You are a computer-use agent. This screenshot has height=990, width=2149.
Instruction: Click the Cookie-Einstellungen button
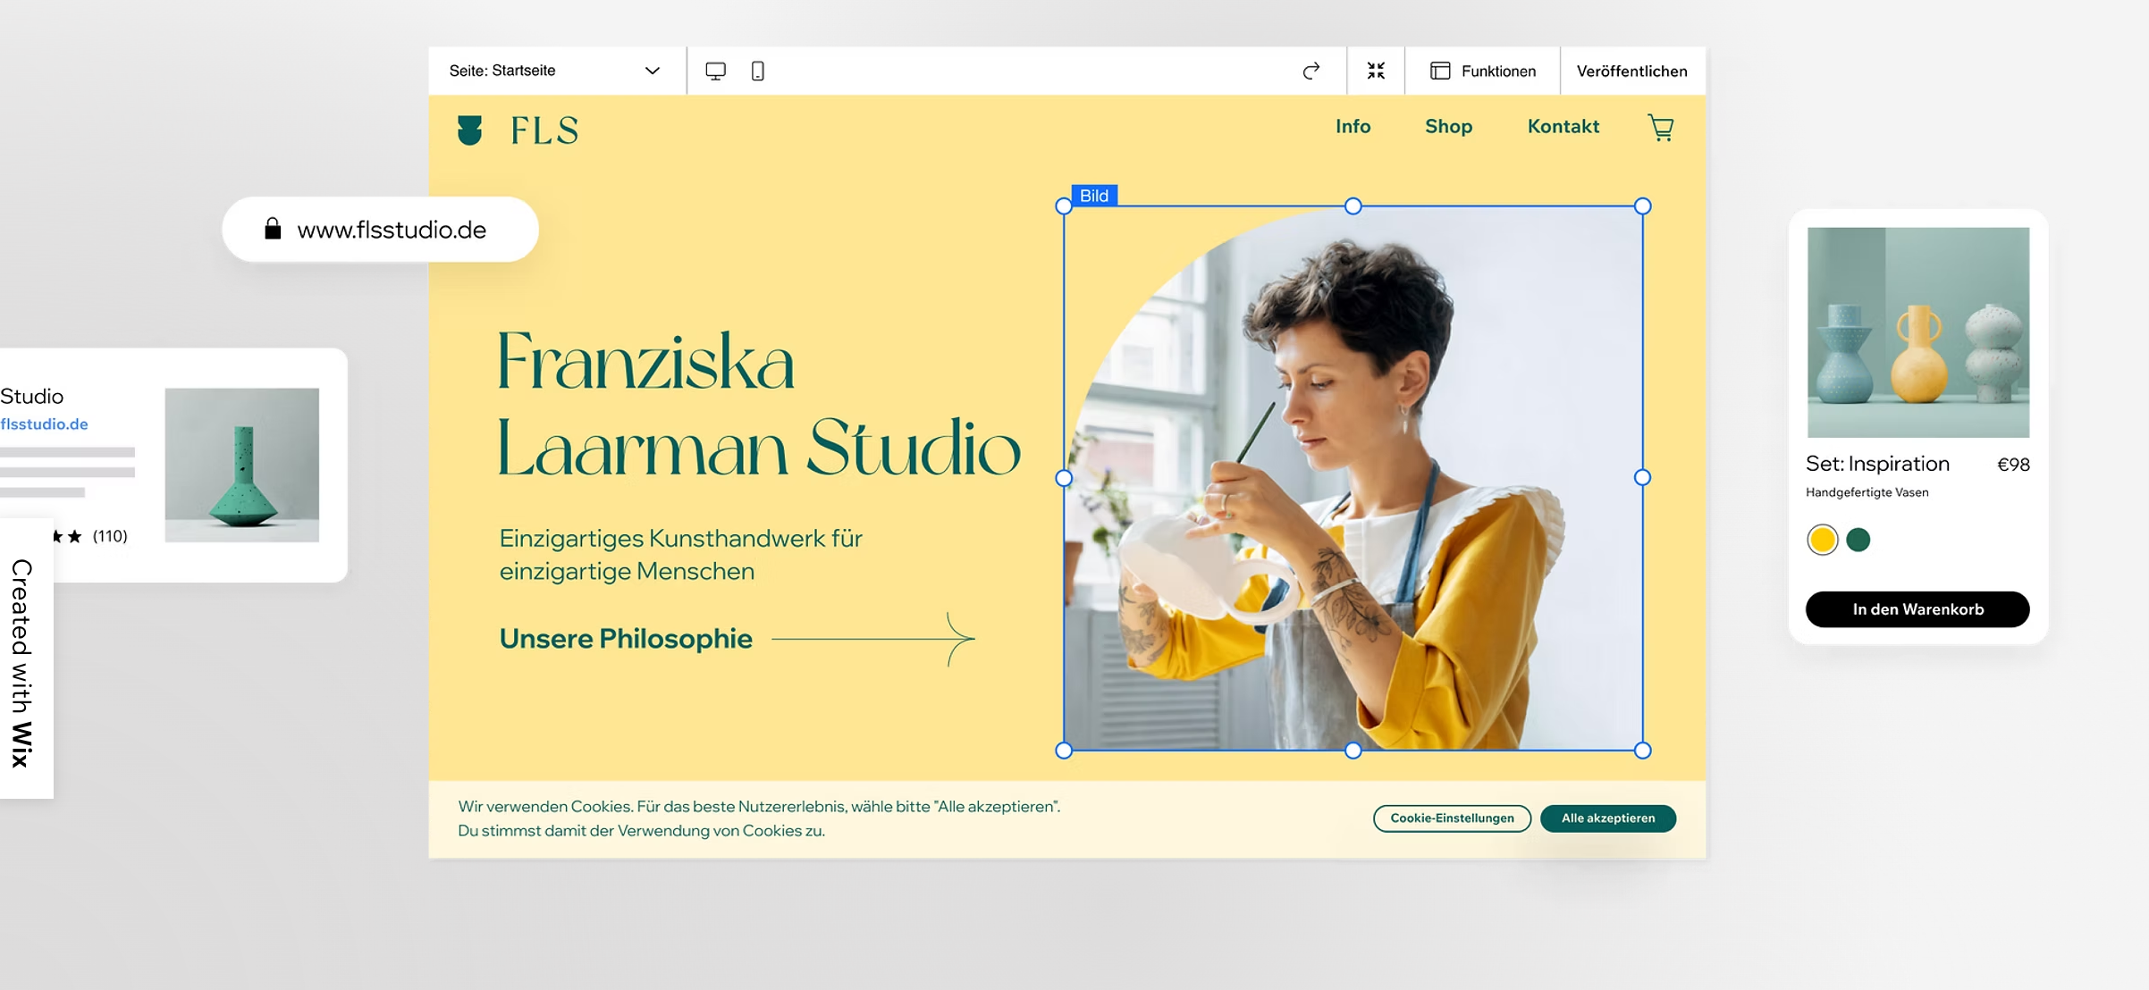click(x=1452, y=818)
